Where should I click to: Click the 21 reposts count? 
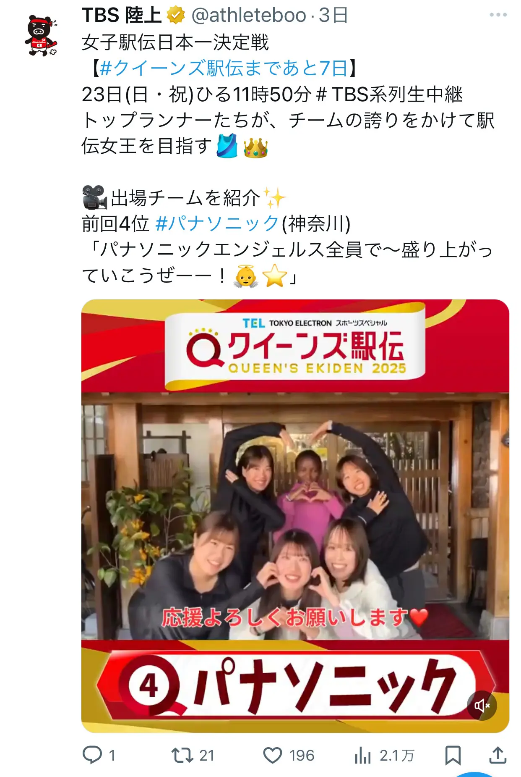point(206,756)
